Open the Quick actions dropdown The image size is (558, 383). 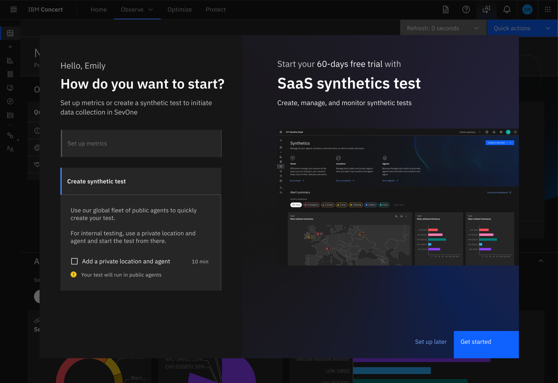pos(522,28)
